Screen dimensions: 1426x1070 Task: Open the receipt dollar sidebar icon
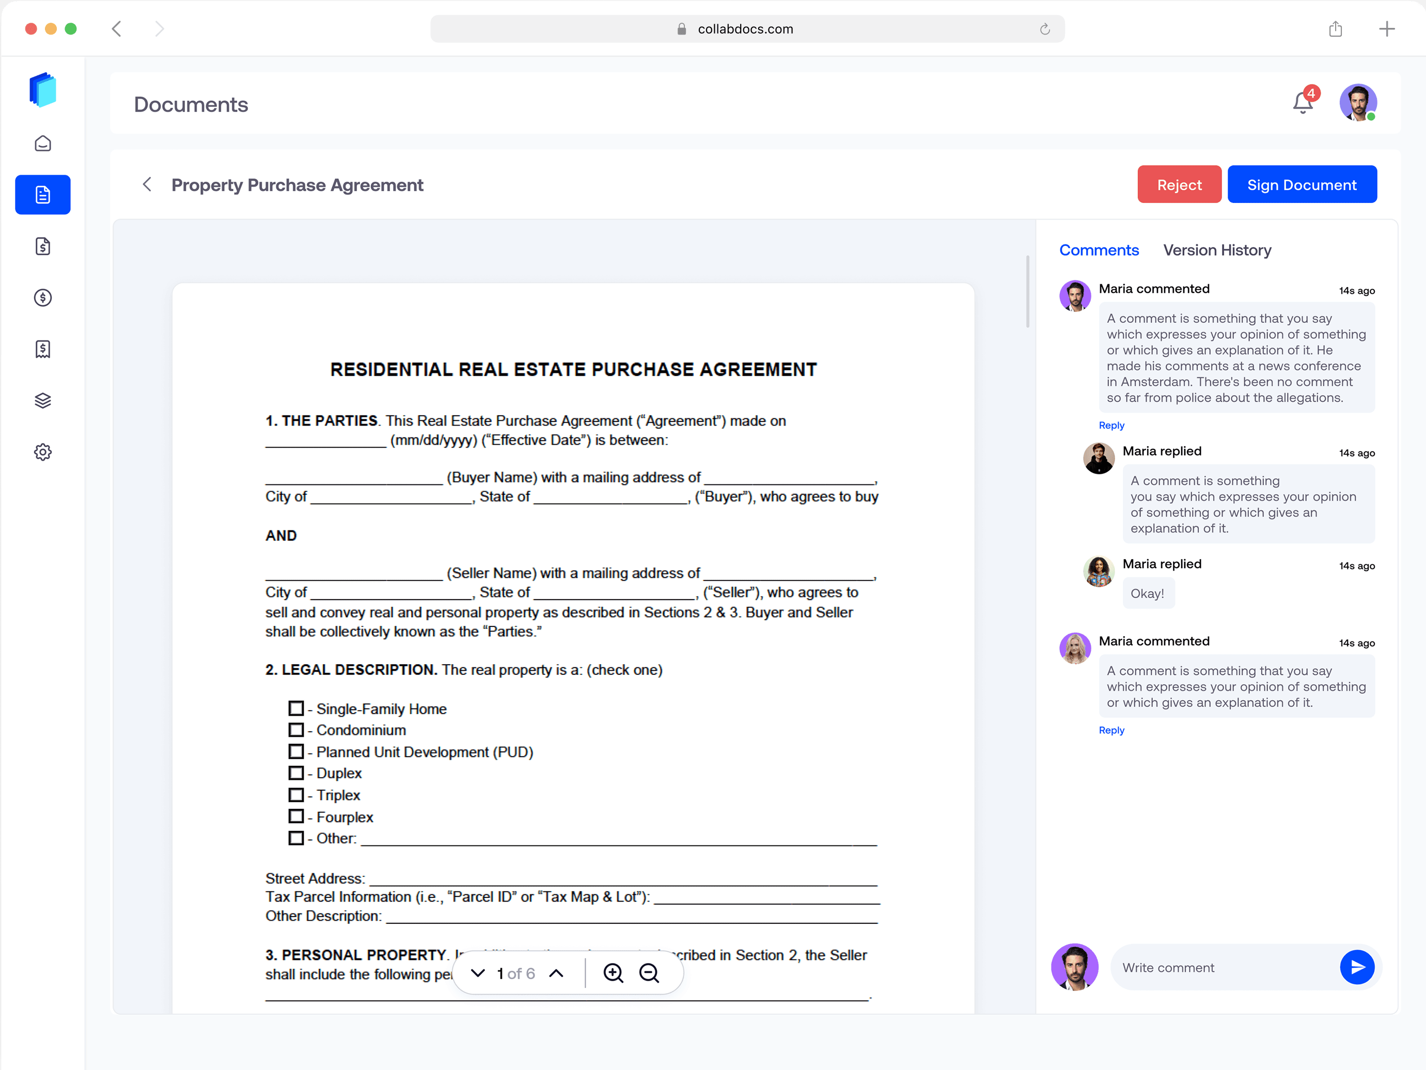[42, 349]
